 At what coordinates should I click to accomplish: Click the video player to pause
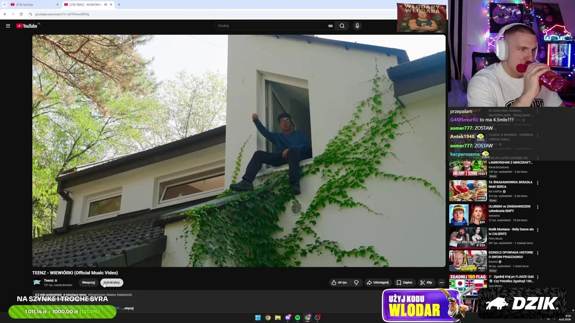coord(239,151)
